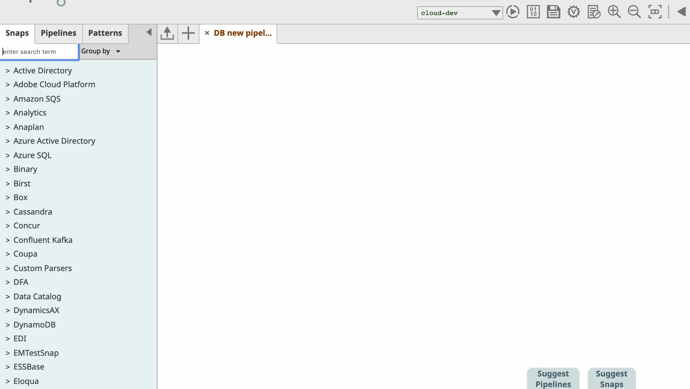Screen dimensions: 690x389
Task: Click the Save pipeline icon
Action: click(554, 12)
